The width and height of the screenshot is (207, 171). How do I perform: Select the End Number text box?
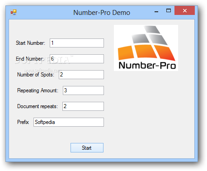point(77,59)
